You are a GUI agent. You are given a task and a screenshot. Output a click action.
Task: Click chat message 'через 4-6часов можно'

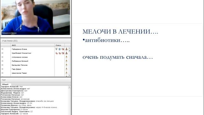pos(46,107)
